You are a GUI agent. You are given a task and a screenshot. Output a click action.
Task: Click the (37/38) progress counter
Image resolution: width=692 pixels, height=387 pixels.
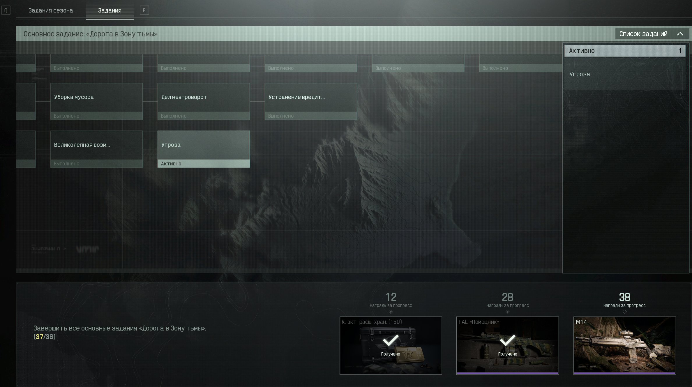click(x=45, y=337)
